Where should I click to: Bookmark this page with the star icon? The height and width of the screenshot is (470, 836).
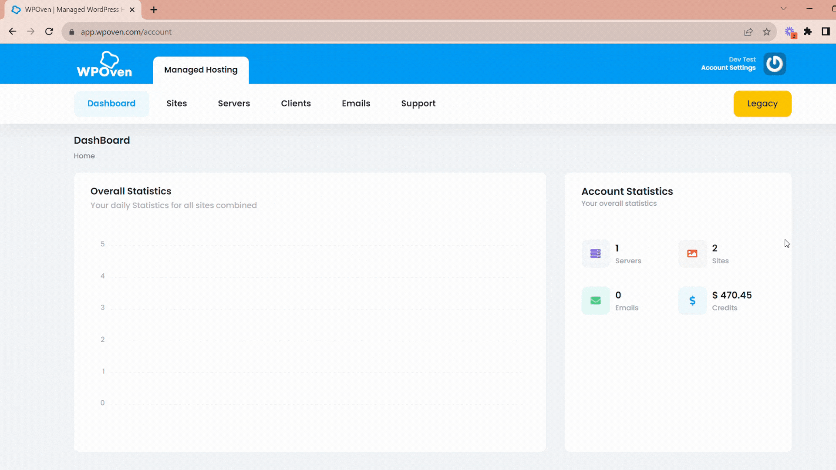point(767,32)
